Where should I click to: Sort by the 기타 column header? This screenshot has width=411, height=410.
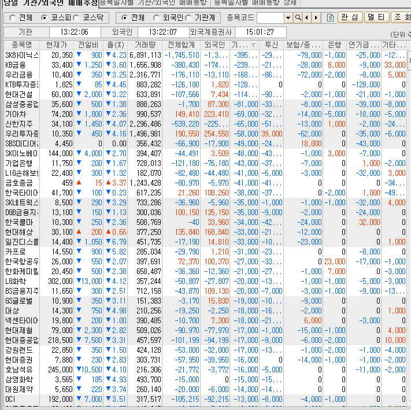pos(394,45)
